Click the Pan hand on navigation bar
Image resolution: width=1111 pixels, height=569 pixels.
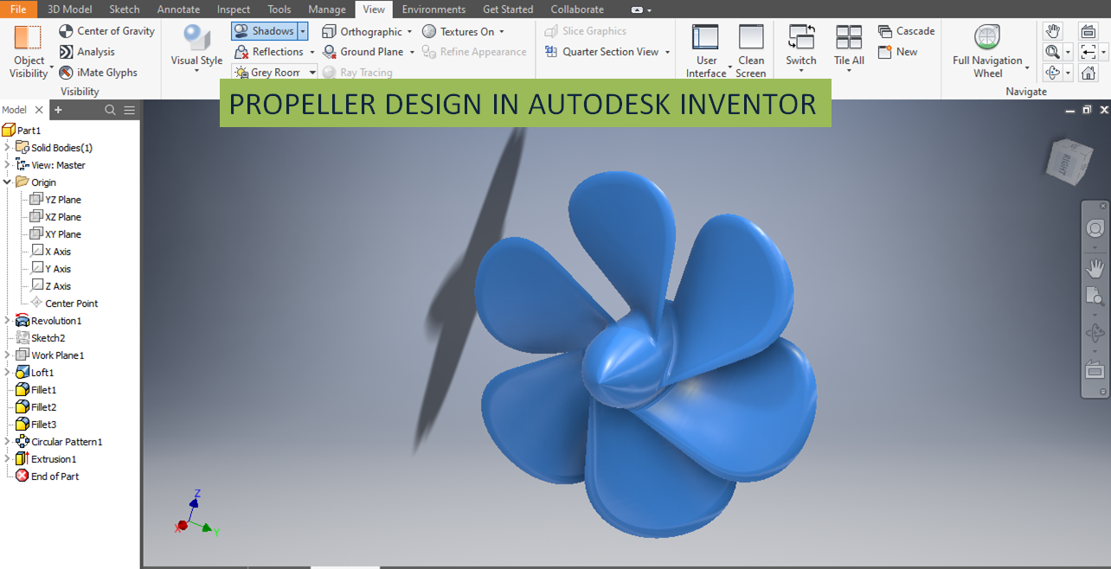(1095, 269)
